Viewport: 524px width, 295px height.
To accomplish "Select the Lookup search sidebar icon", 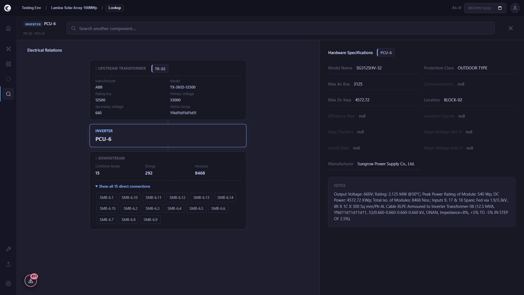I will pyautogui.click(x=8, y=94).
